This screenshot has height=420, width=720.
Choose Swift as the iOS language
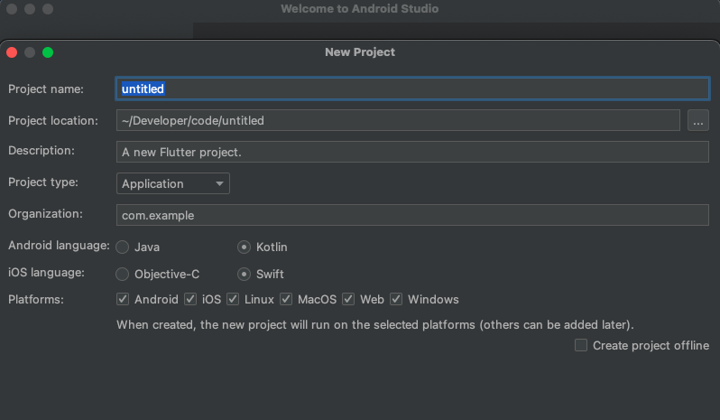click(244, 274)
